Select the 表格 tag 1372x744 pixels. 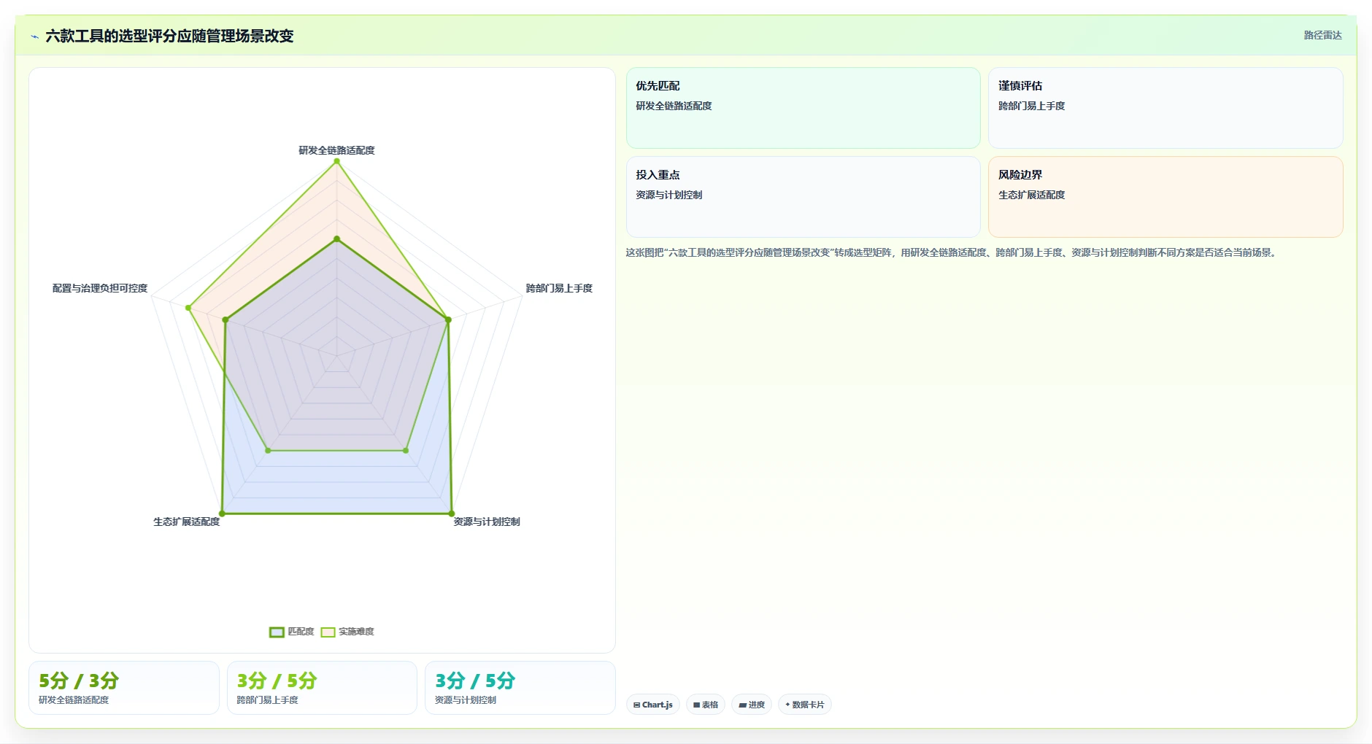[x=706, y=705]
